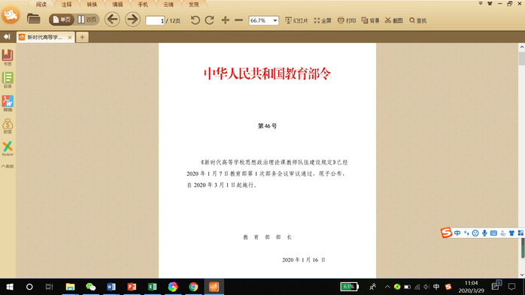
Task: Open the 66.7% zoom level dropdown
Action: point(275,20)
